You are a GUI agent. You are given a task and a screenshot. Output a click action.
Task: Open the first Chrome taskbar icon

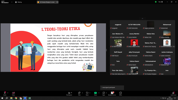16,98
